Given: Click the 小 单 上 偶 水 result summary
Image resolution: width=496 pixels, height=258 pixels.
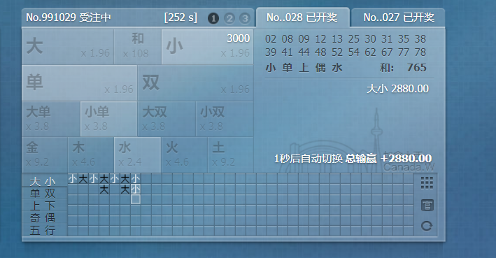Looking at the screenshot, I should click(x=304, y=67).
